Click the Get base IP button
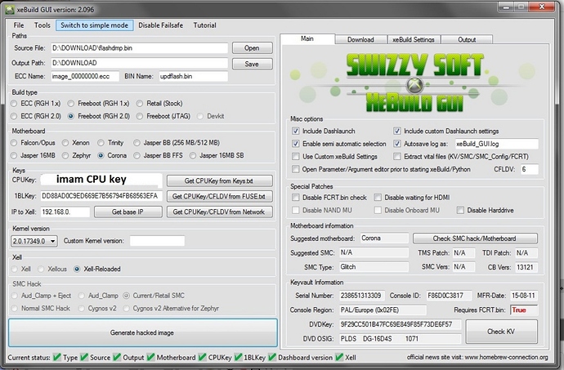564x370 pixels. (128, 212)
